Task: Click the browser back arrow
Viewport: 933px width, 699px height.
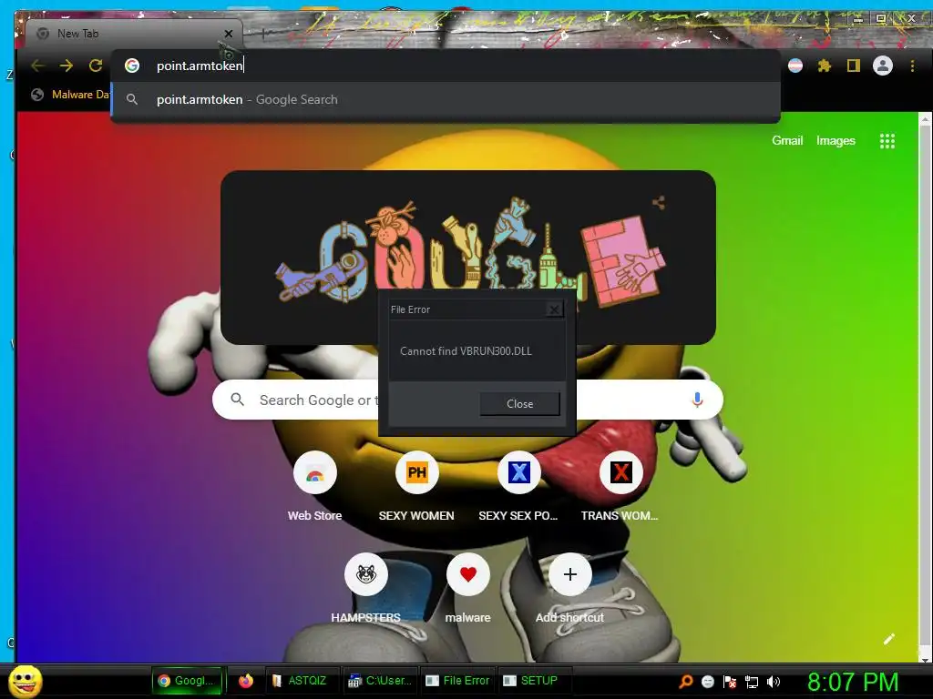Action: [x=37, y=66]
